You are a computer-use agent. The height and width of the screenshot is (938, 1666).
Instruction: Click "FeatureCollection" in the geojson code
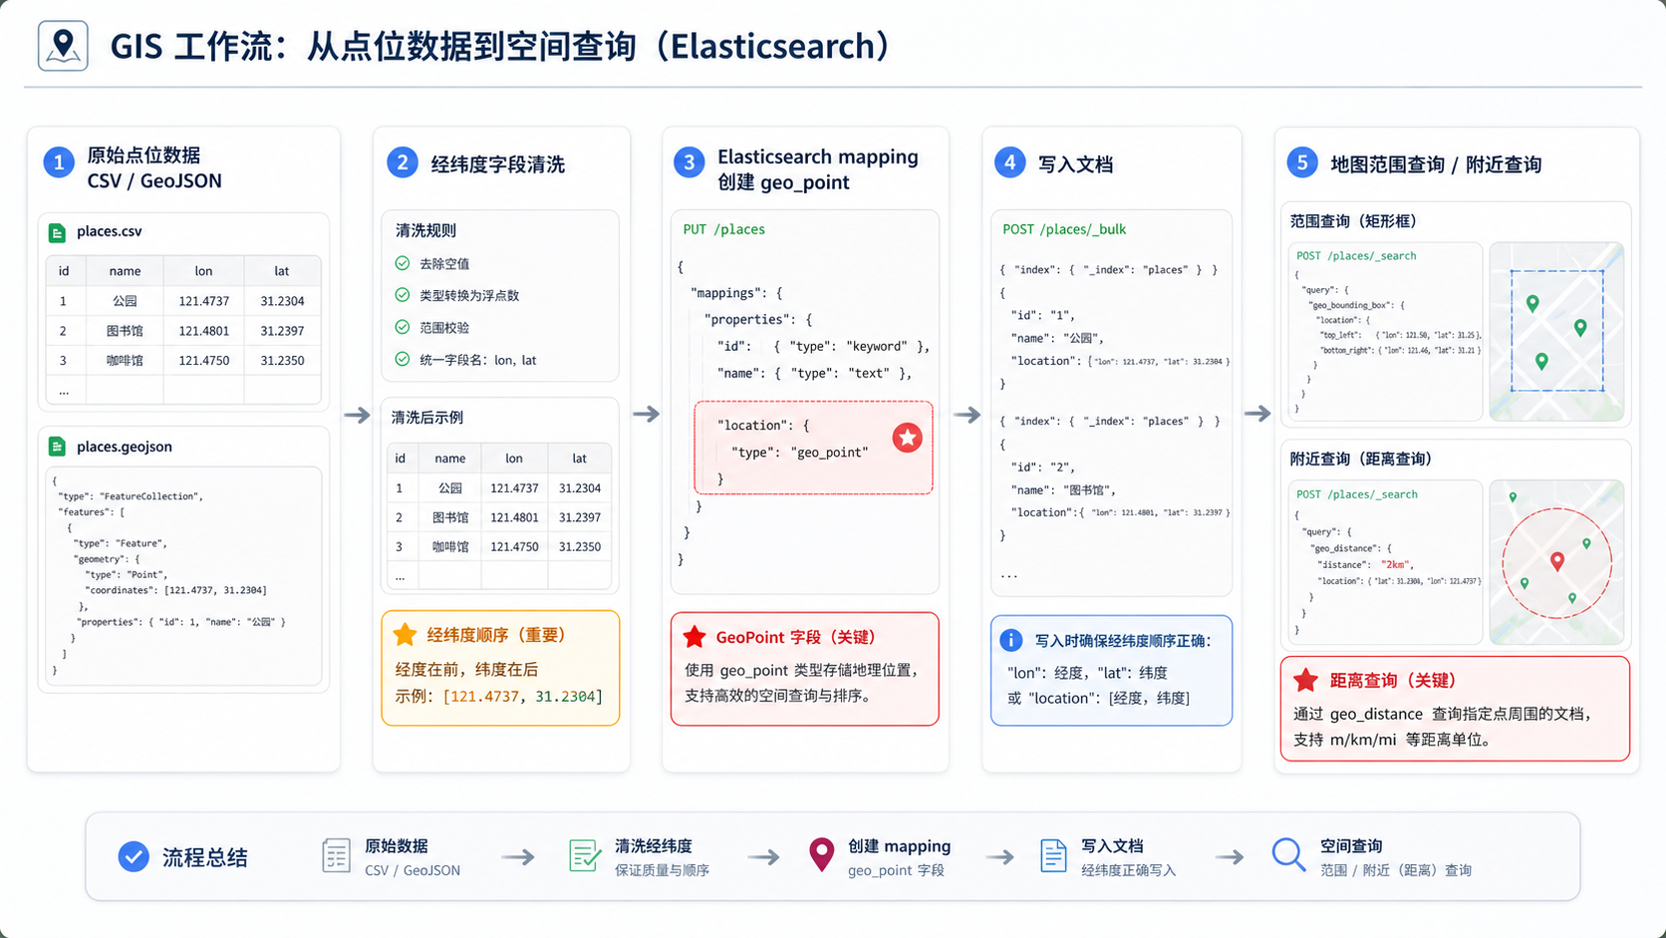click(x=149, y=496)
